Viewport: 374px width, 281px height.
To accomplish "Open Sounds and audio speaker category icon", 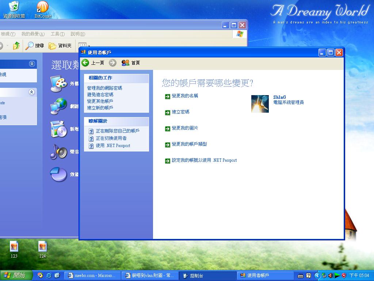I will click(x=59, y=152).
